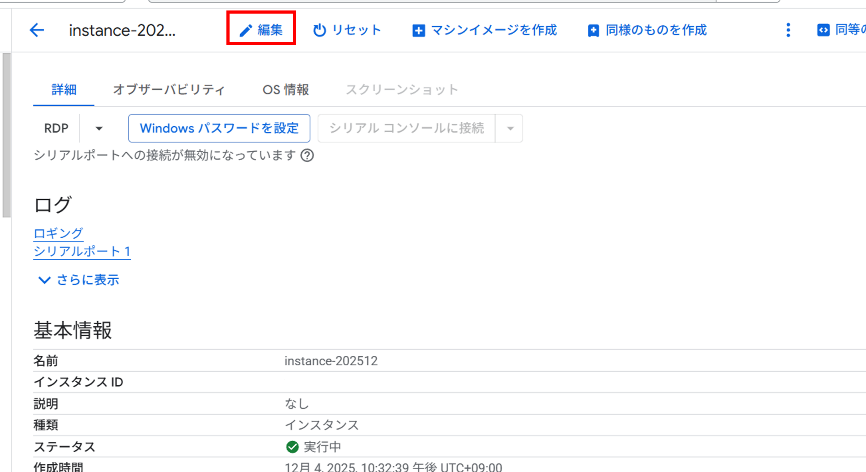Click 同様のものを作成 icon button
The height and width of the screenshot is (472, 866).
[593, 31]
